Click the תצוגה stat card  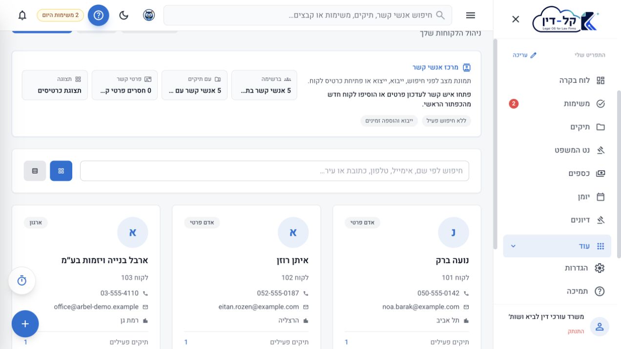[x=55, y=85]
